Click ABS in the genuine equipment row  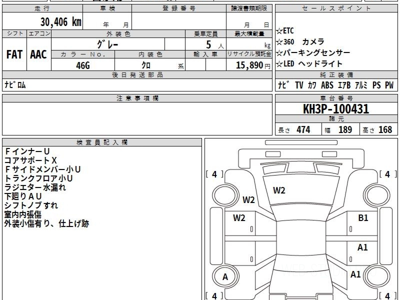[x=327, y=85]
